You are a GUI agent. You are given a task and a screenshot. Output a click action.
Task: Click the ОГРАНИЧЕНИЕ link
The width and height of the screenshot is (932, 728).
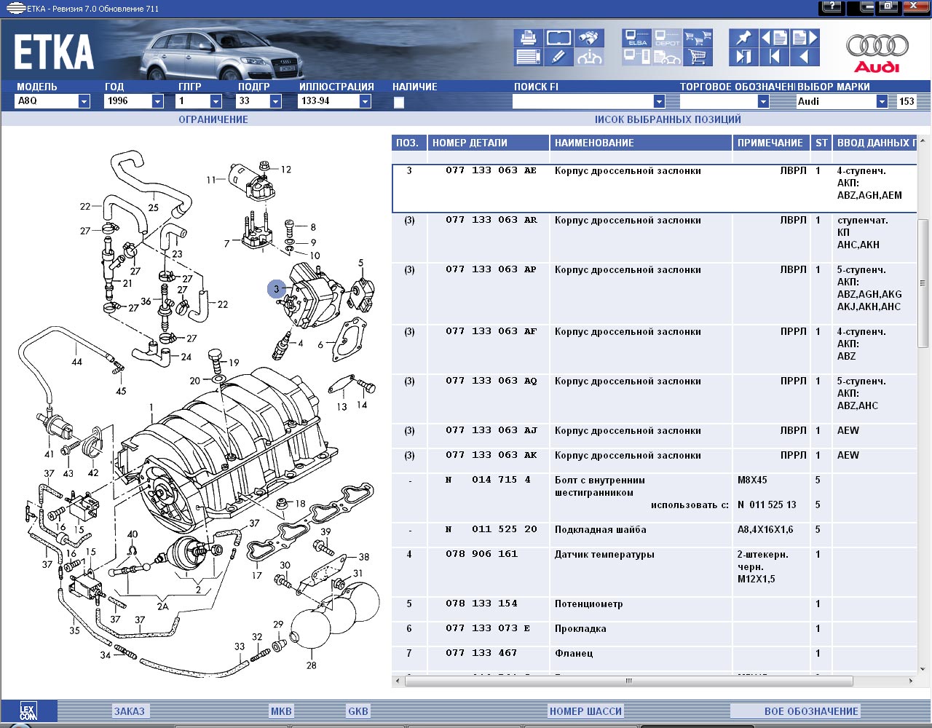[213, 119]
